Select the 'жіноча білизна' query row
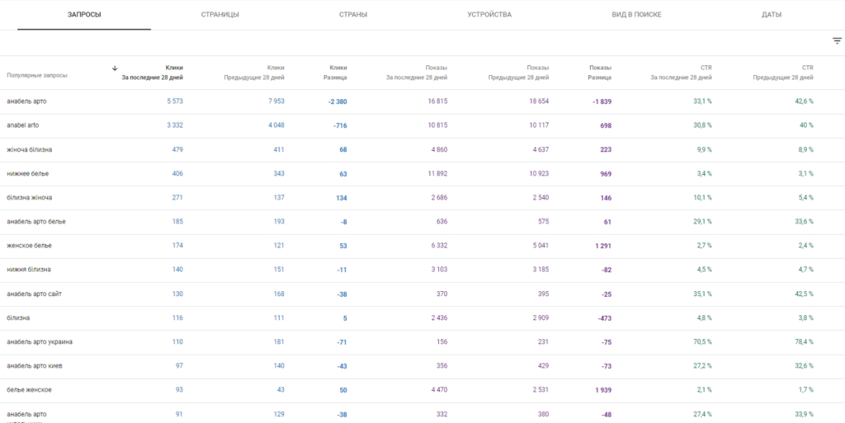 [29, 149]
